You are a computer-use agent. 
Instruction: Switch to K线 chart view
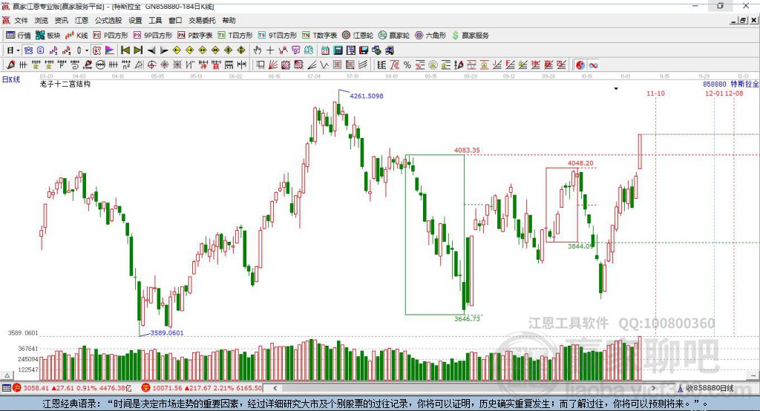point(76,36)
